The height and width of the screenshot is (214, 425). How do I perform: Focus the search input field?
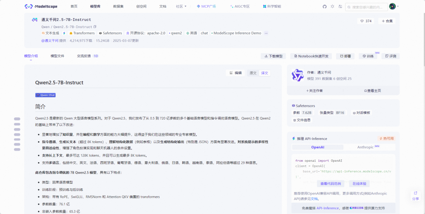366,7
